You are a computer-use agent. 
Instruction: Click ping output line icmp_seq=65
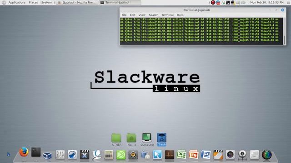[199, 40]
